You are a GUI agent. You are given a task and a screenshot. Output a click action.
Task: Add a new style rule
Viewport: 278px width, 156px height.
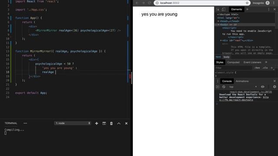[x=271, y=68]
